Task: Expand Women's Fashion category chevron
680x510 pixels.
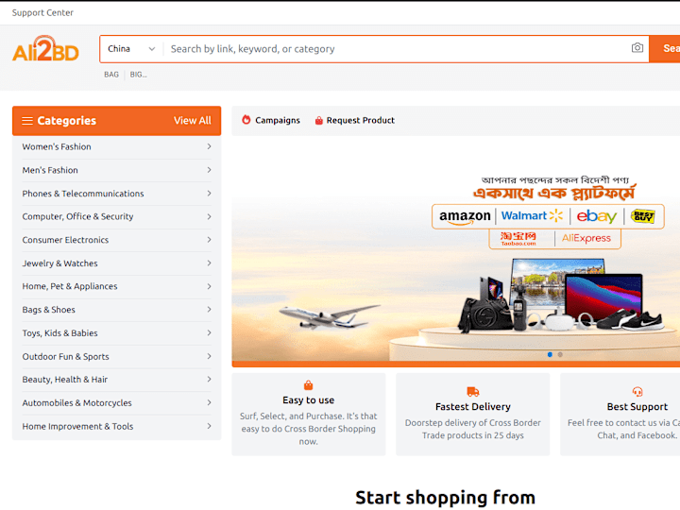Action: pos(209,146)
